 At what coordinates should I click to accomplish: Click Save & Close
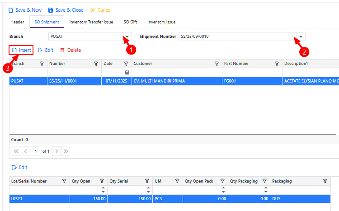(66, 10)
